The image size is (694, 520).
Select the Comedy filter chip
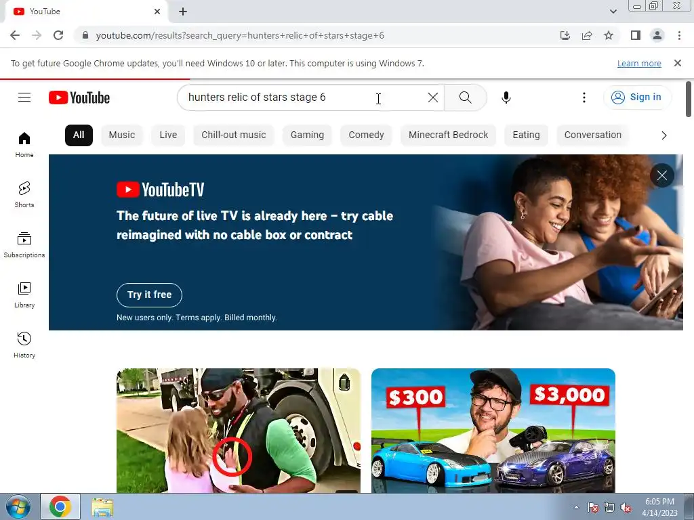[366, 135]
